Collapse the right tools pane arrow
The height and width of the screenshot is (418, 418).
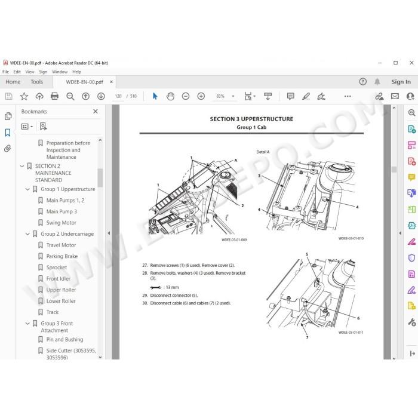click(x=400, y=233)
